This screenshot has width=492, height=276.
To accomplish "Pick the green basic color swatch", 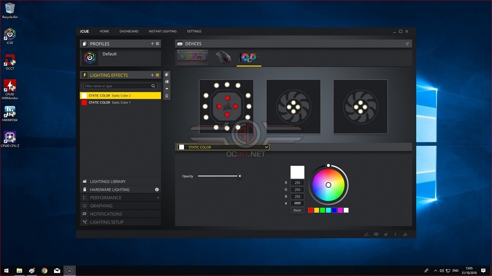I will pos(323,210).
